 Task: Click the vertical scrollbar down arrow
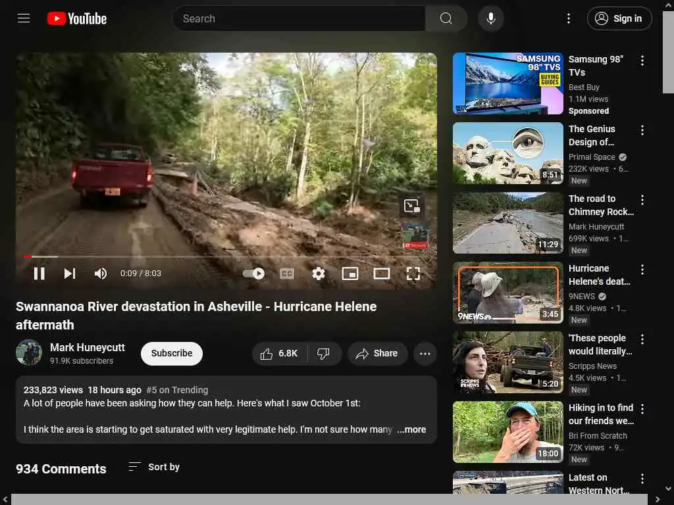pos(668,489)
